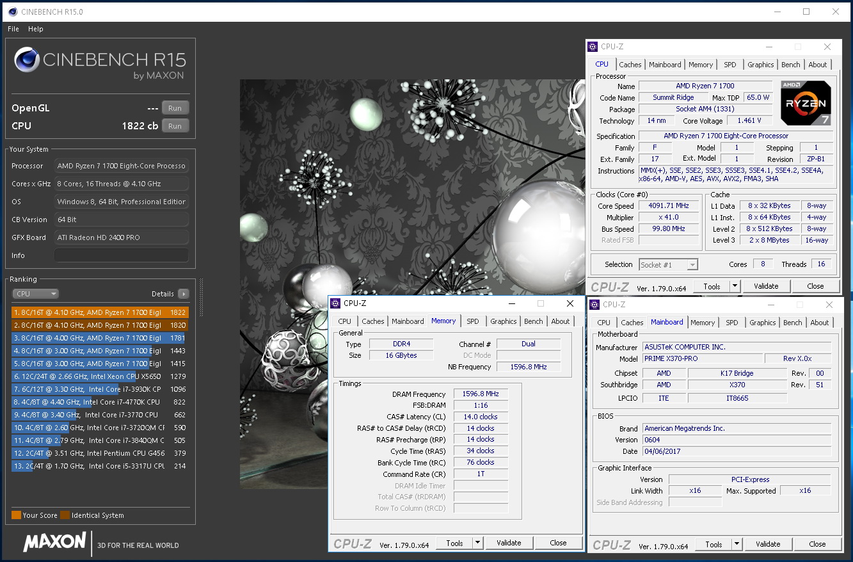Click Validate in the Memory CPU-Z window

click(509, 543)
